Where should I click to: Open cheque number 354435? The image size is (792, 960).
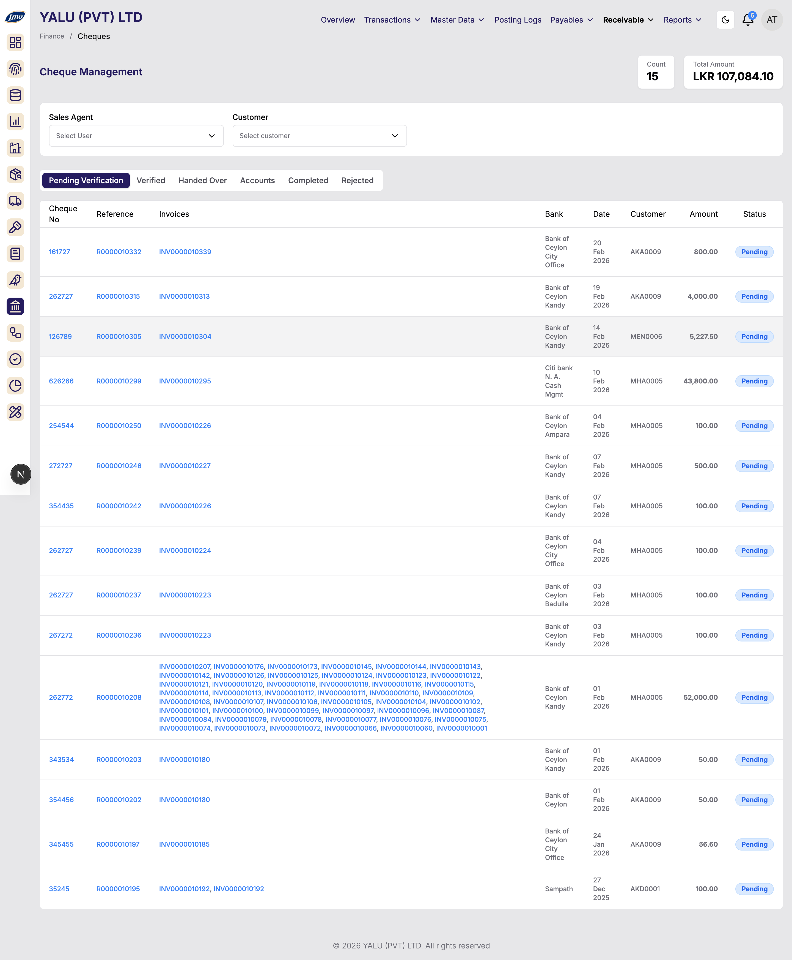61,506
